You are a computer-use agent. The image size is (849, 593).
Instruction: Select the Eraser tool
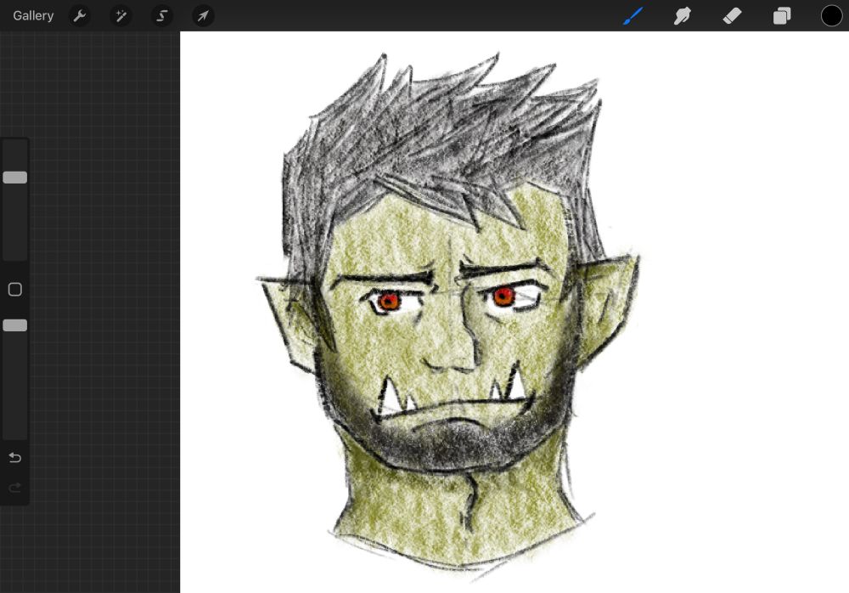click(x=732, y=16)
